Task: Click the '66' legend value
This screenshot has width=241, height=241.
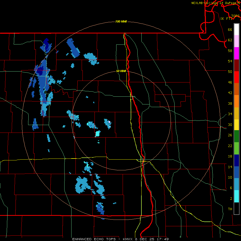Action: pos(230,29)
